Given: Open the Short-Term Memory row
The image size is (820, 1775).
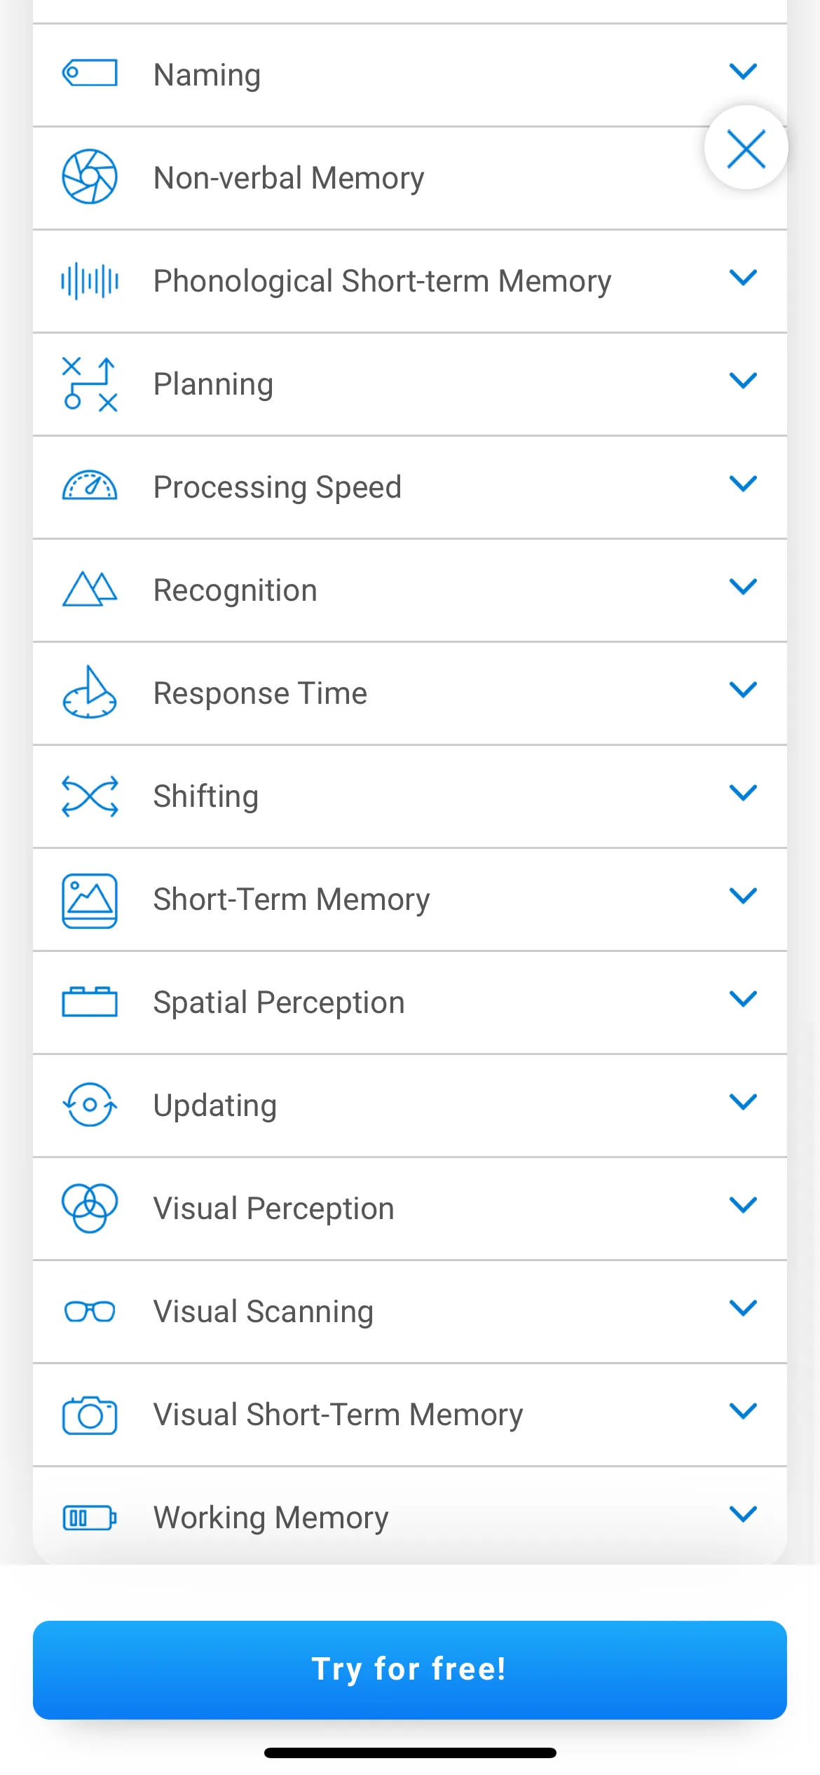Looking at the screenshot, I should coord(410,899).
